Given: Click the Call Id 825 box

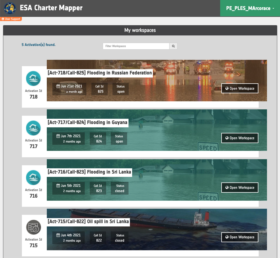Looking at the screenshot, I should (x=99, y=89).
